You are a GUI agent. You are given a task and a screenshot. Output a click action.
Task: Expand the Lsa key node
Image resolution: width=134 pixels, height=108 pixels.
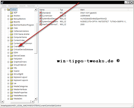pyautogui.click(x=8, y=83)
